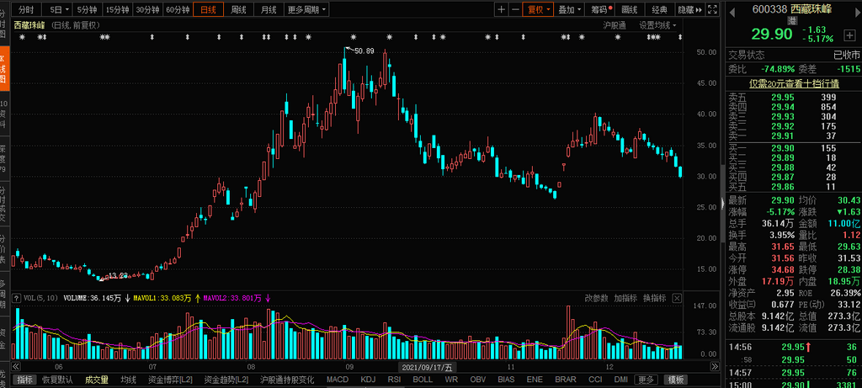Switch to 周线 weekly chart tab
Image resolution: width=862 pixels, height=388 pixels.
238,9
